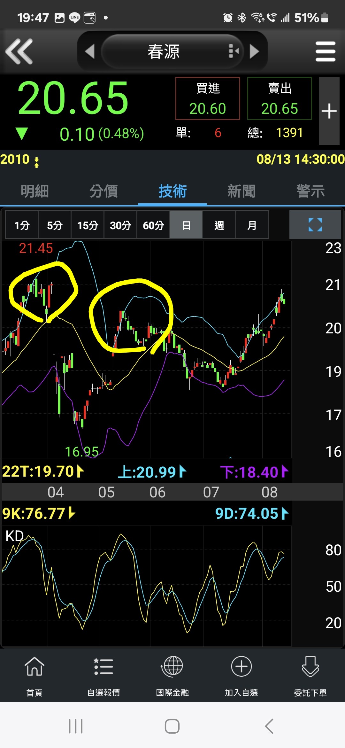Select the 30分 chart interval
345x748 pixels.
(x=120, y=225)
